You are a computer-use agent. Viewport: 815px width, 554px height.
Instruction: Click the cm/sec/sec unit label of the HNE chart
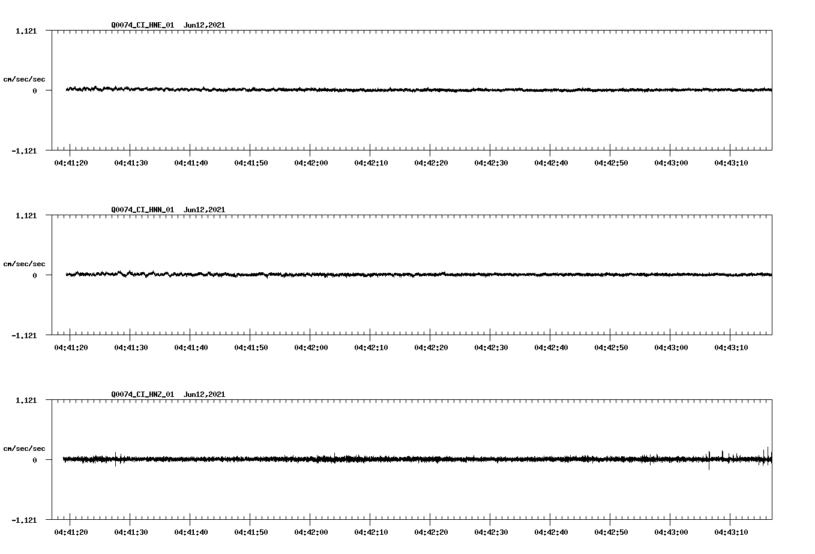click(25, 79)
